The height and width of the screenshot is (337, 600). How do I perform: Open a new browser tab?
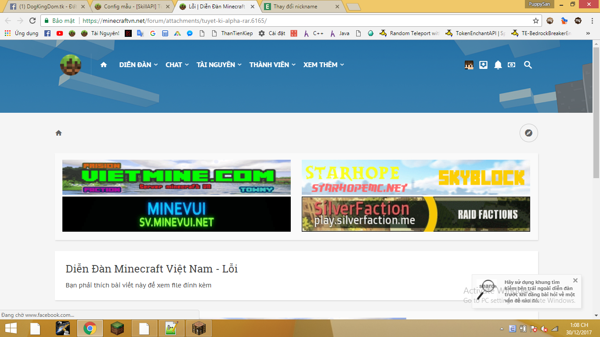(353, 7)
